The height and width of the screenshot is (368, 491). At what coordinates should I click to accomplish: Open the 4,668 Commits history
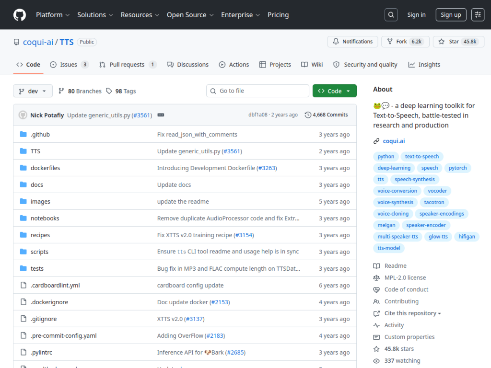(x=326, y=115)
